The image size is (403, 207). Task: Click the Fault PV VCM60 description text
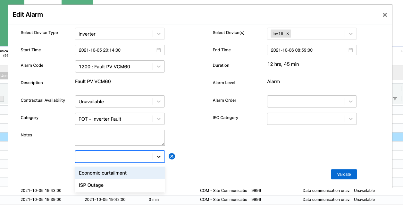coord(93,82)
